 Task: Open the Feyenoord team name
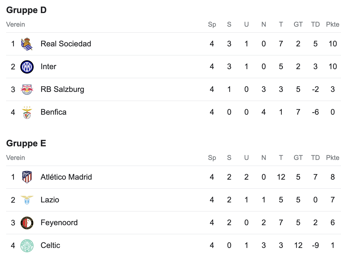(x=59, y=222)
